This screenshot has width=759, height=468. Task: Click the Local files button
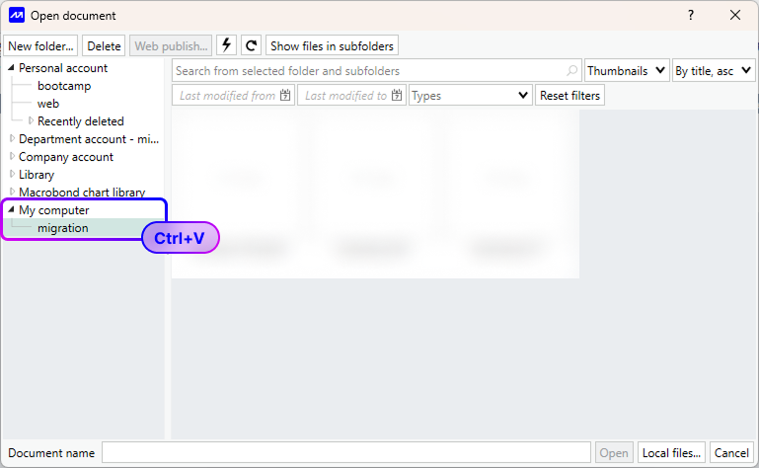coord(671,452)
